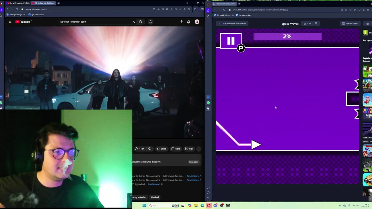Start voice search with the microphone icon
The image size is (372, 209).
(151, 22)
